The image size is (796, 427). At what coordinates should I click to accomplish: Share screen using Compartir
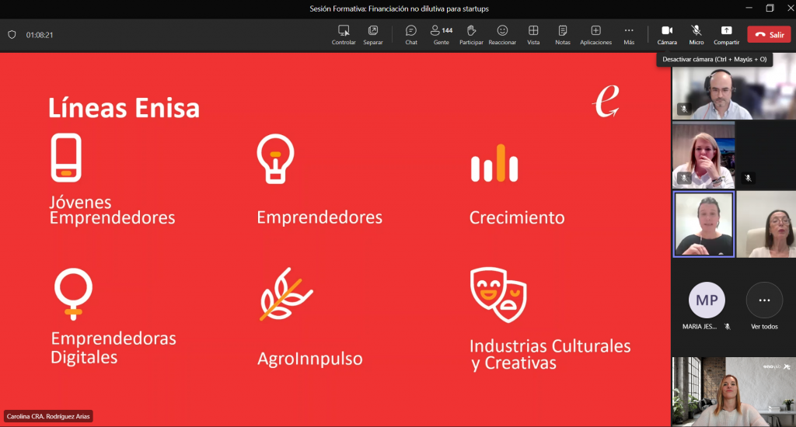click(x=727, y=35)
